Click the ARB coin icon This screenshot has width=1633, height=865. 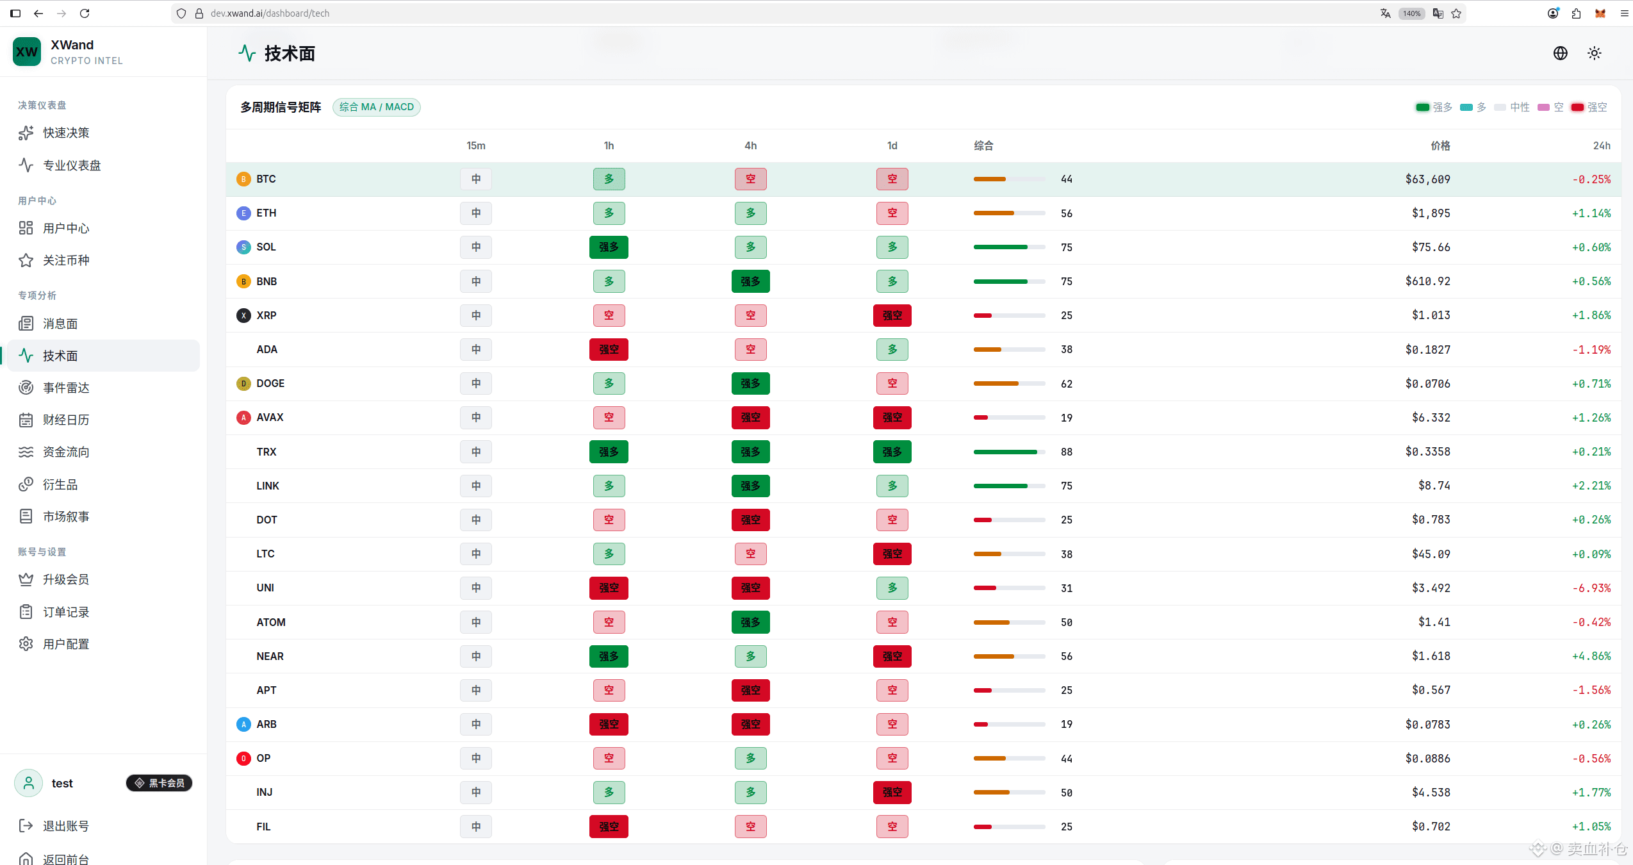coord(243,724)
